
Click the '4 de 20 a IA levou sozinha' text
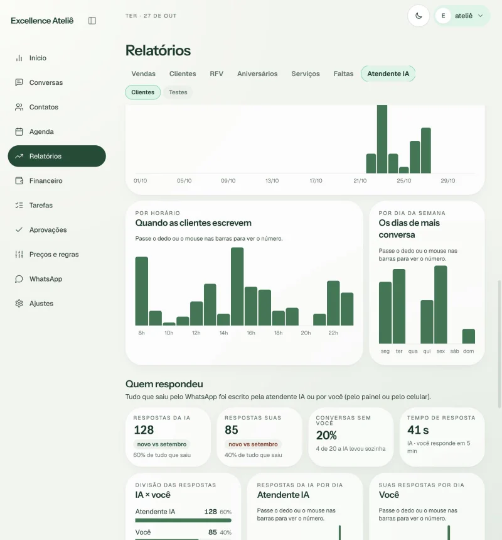click(351, 449)
